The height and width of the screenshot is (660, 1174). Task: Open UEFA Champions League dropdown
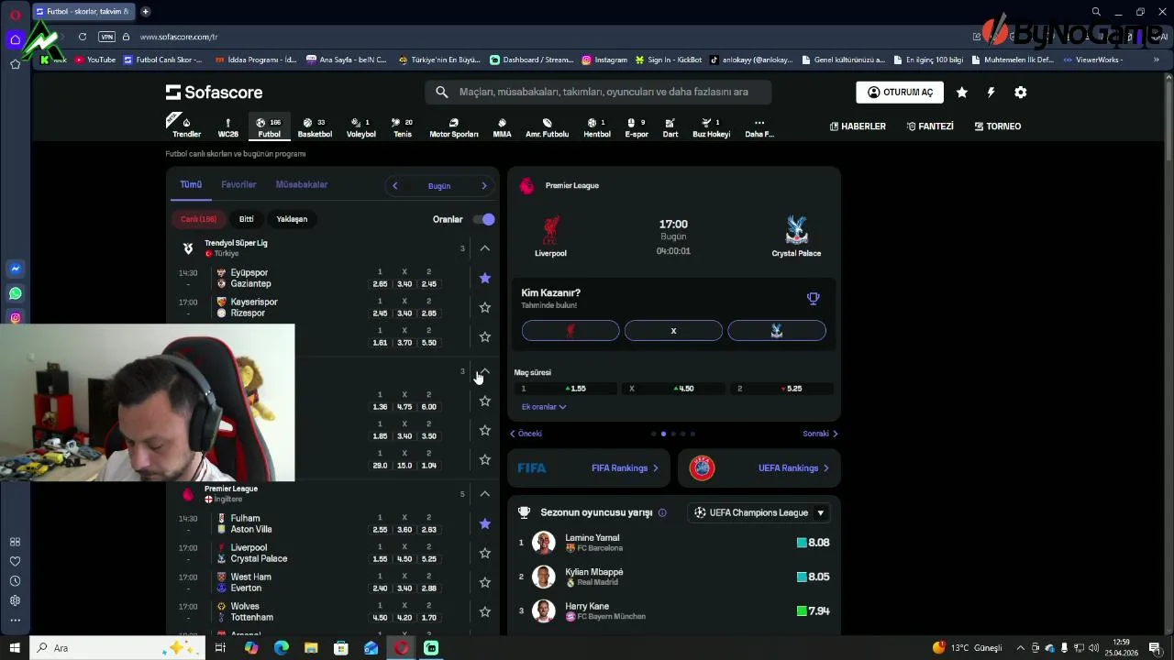coord(759,512)
